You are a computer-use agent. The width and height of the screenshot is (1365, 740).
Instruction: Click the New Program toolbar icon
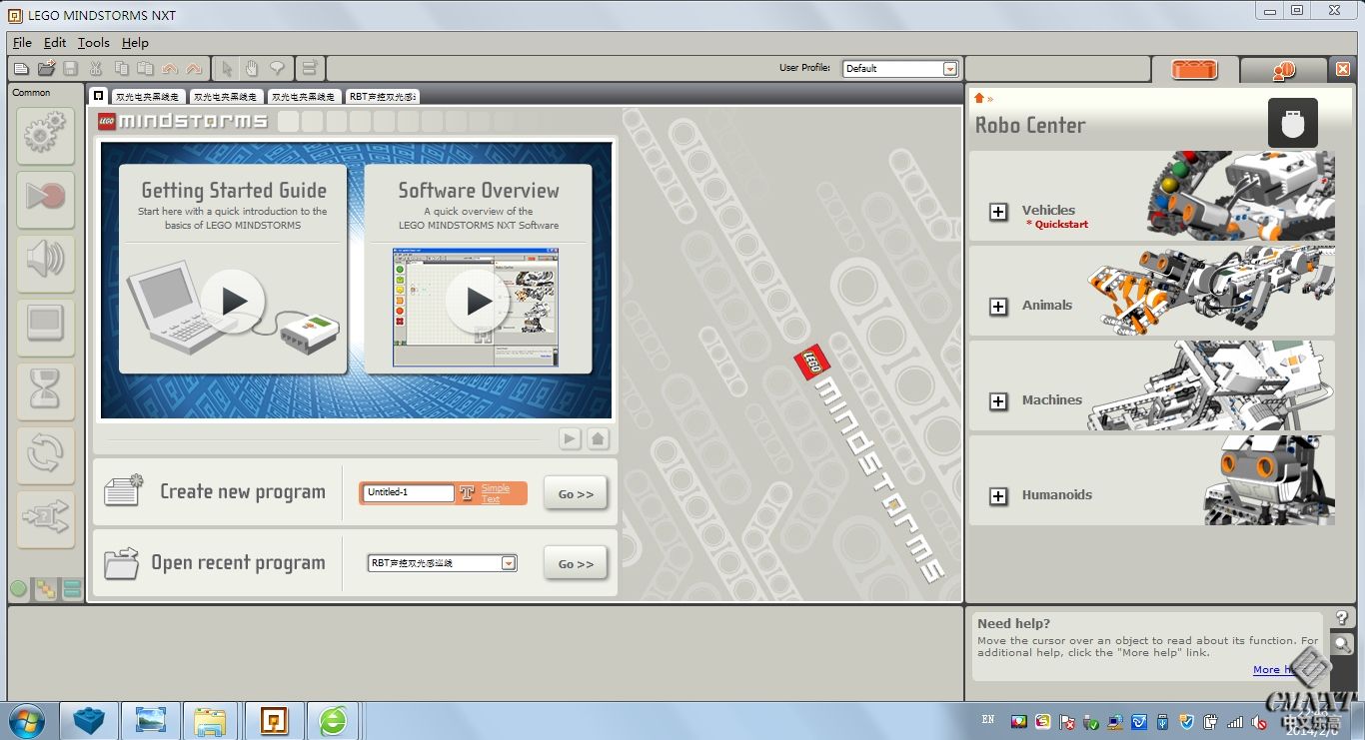(21, 68)
